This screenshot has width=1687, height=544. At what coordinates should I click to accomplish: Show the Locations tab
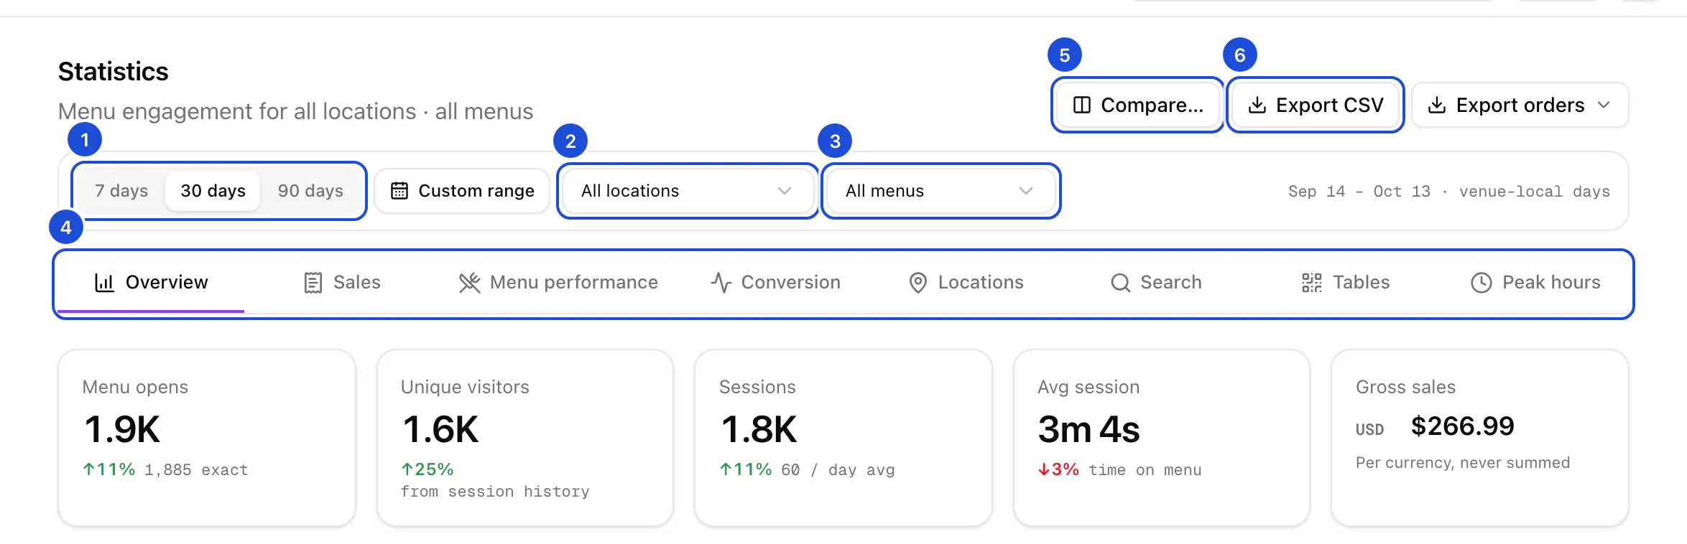966,283
